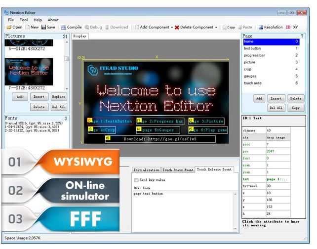The image size is (317, 249).
Task: Click inside the User Code text area
Action: click(183, 211)
